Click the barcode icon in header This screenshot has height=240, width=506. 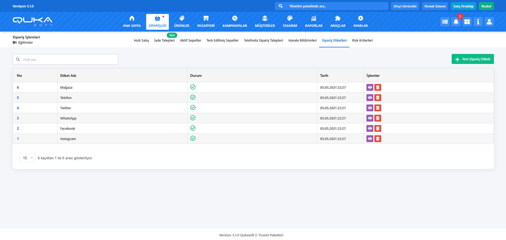point(445,22)
